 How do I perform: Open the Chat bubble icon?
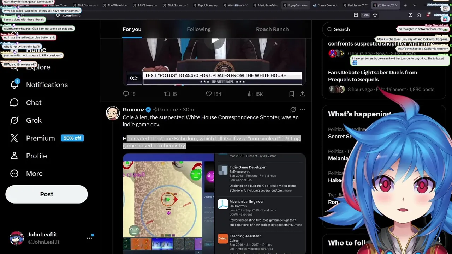[14, 103]
